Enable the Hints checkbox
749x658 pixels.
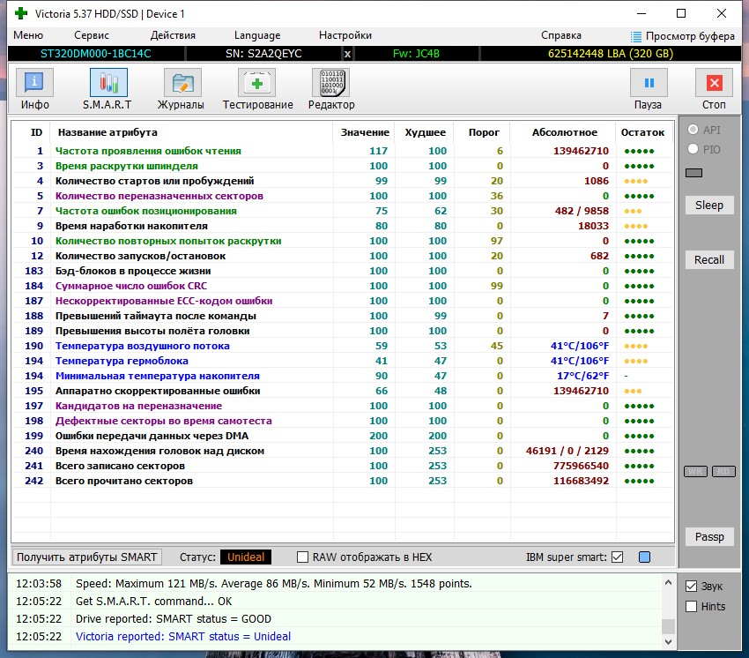(x=691, y=606)
